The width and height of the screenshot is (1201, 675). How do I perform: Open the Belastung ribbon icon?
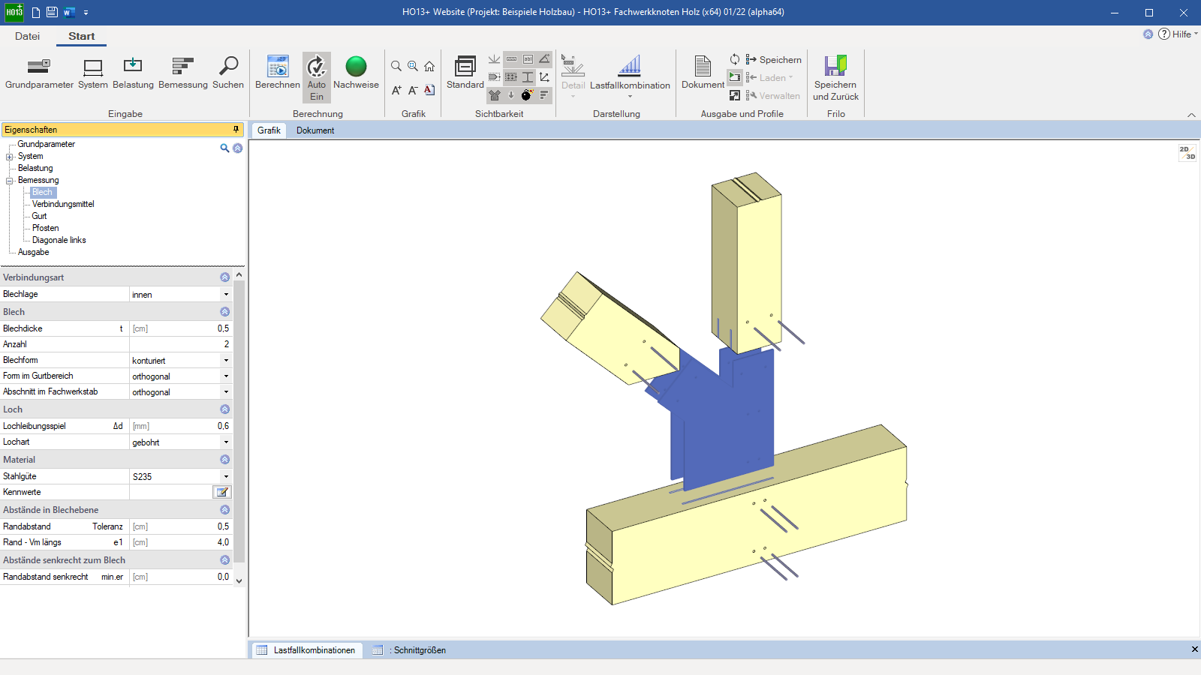[x=133, y=73]
